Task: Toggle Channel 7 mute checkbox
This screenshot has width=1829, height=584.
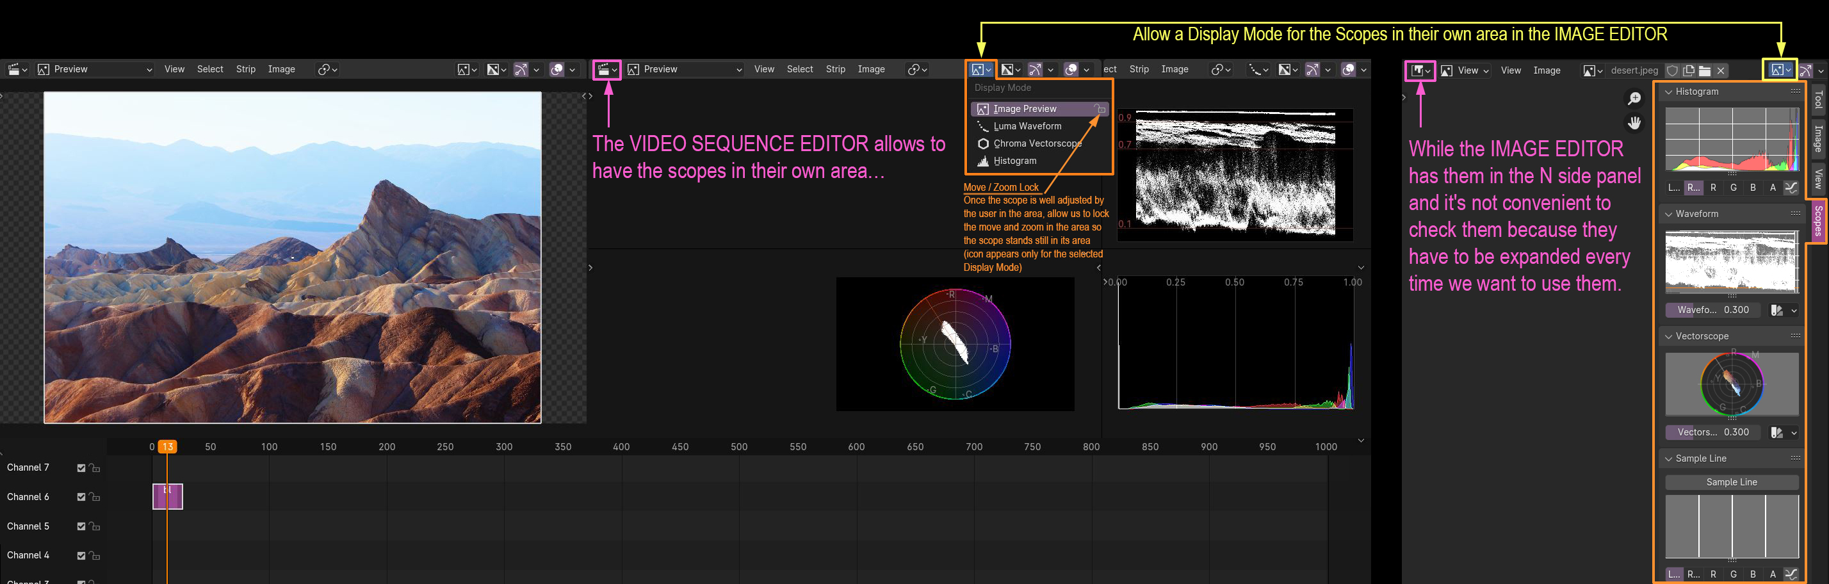Action: click(x=81, y=467)
